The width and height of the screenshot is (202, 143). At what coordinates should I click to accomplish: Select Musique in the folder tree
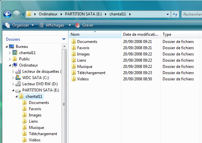36,128
